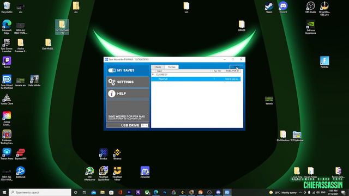Screen dimensions: 349x196
Task: Select the highlighted save row under CUSA entry
Action: click(x=196, y=79)
